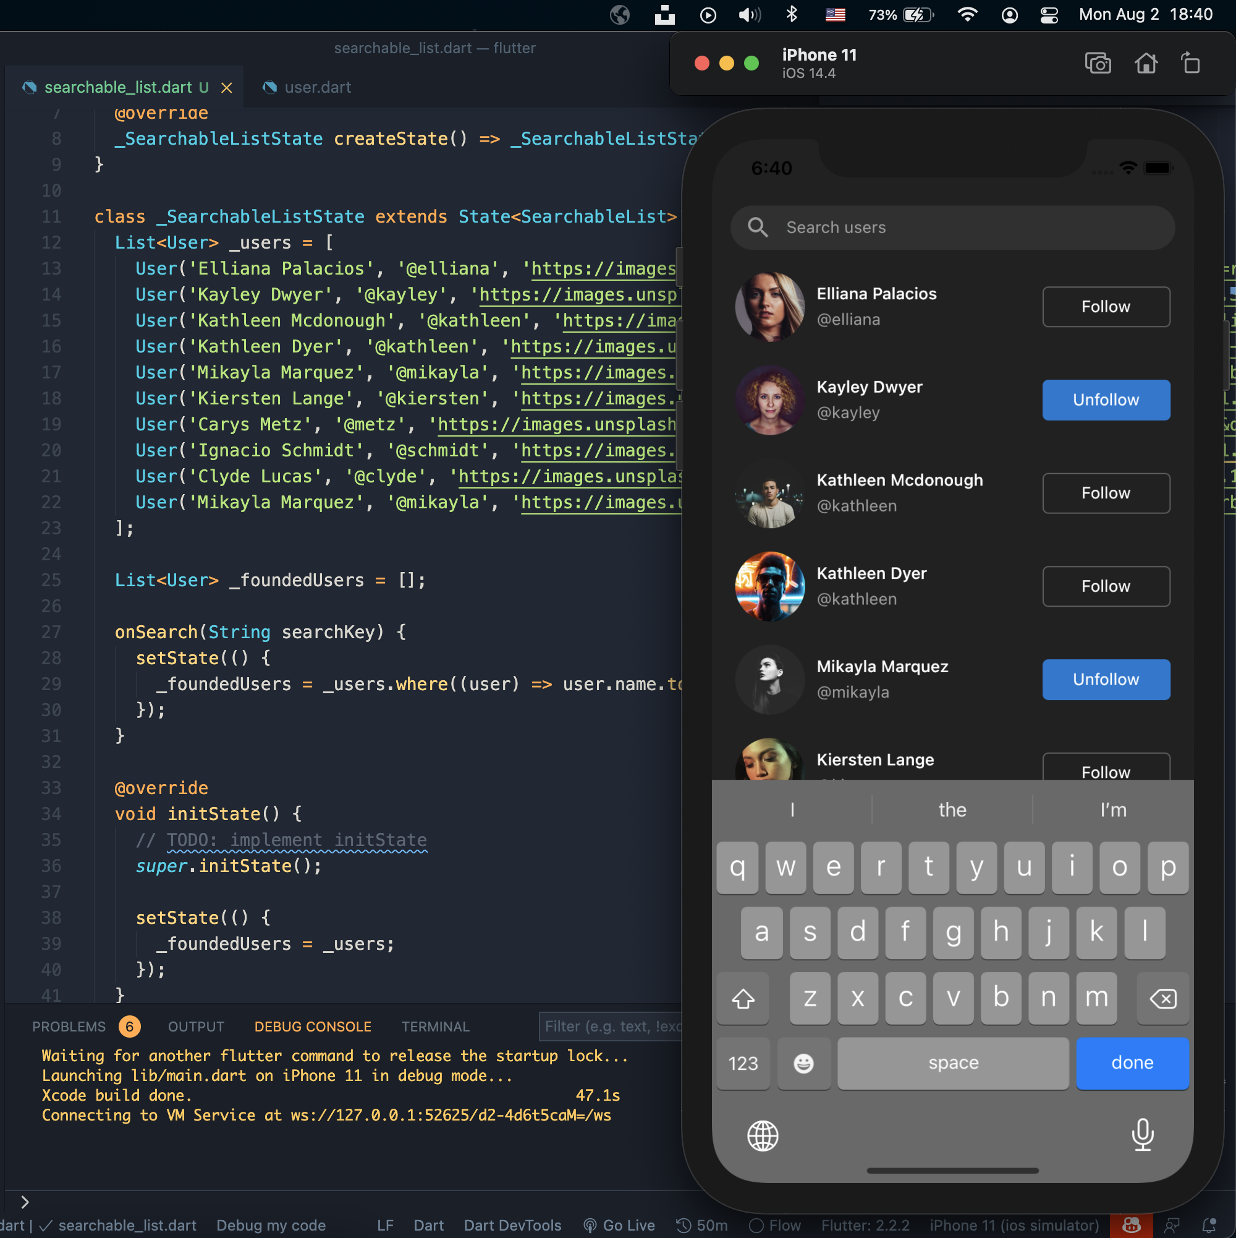Tap the emoji keyboard key
1236x1238 pixels.
coord(803,1063)
